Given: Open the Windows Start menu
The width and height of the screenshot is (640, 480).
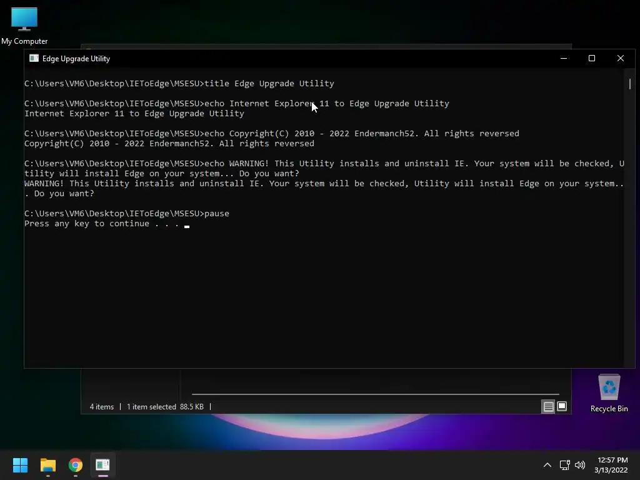Looking at the screenshot, I should tap(20, 465).
